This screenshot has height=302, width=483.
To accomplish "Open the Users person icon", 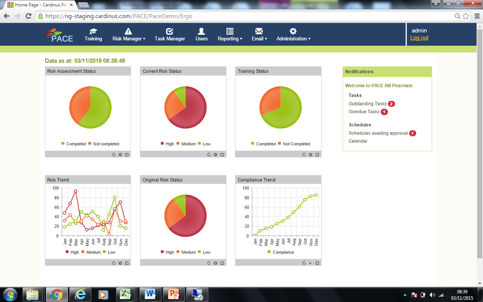I will [x=202, y=31].
